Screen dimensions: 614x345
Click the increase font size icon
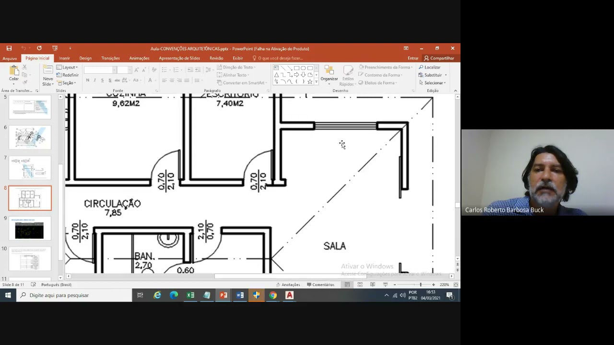(136, 70)
